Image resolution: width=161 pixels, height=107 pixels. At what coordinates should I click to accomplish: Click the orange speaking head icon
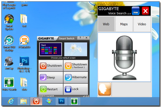[x=105, y=89]
